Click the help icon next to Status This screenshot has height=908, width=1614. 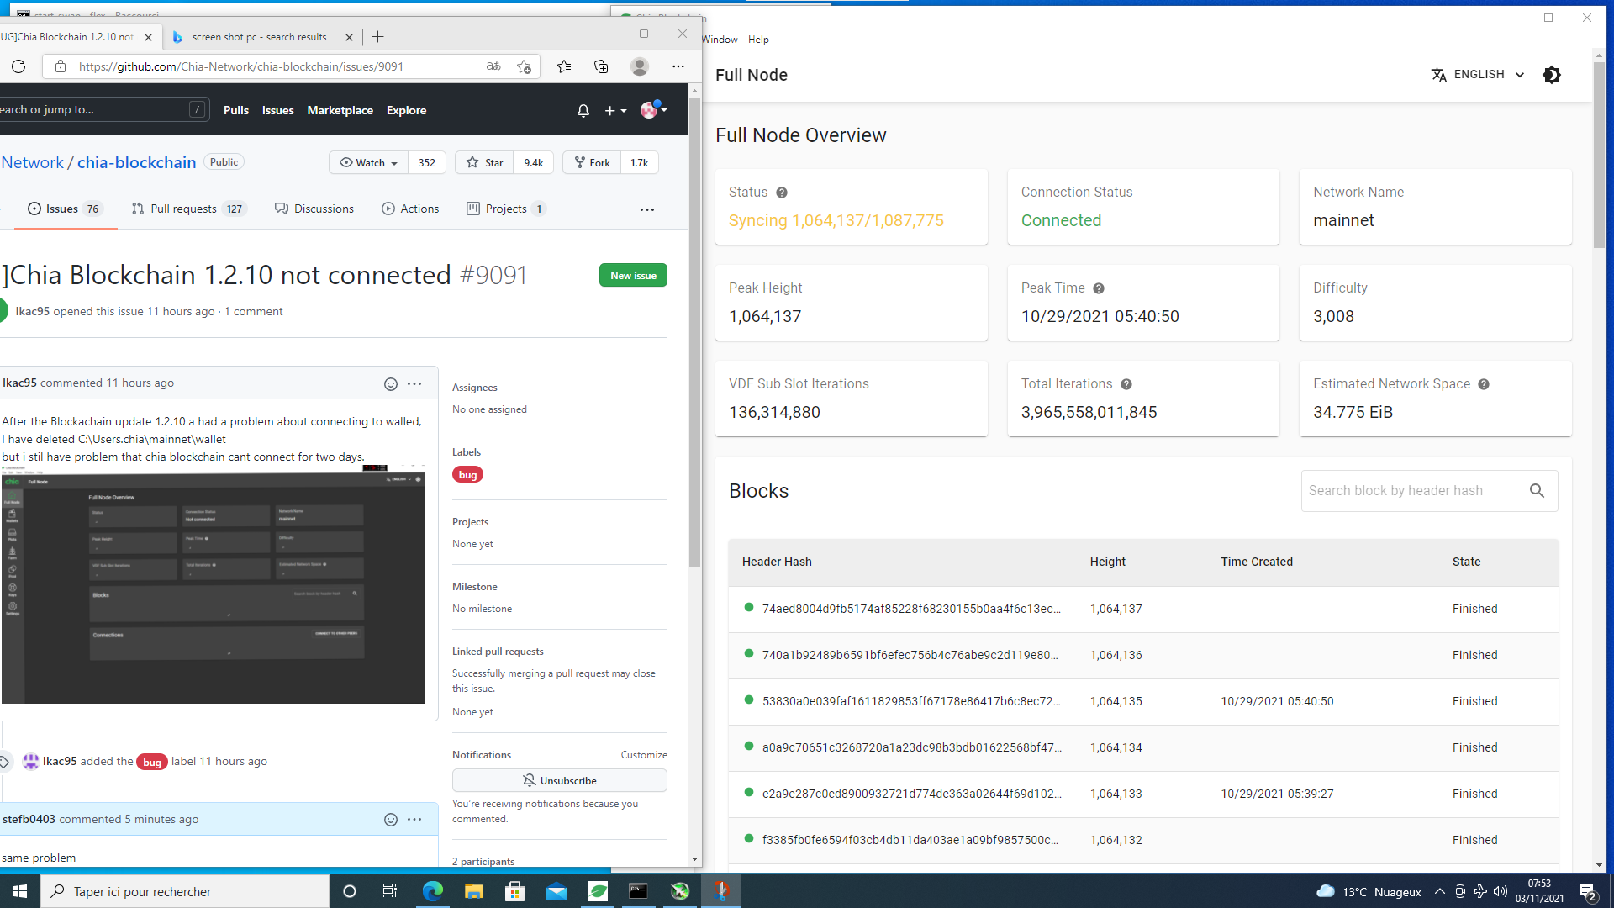782,193
